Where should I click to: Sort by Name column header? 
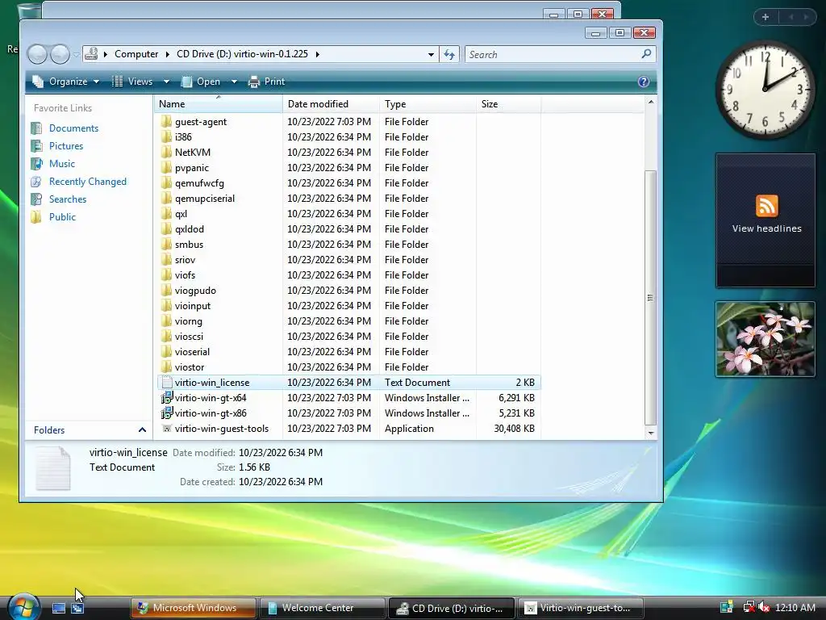pyautogui.click(x=219, y=104)
